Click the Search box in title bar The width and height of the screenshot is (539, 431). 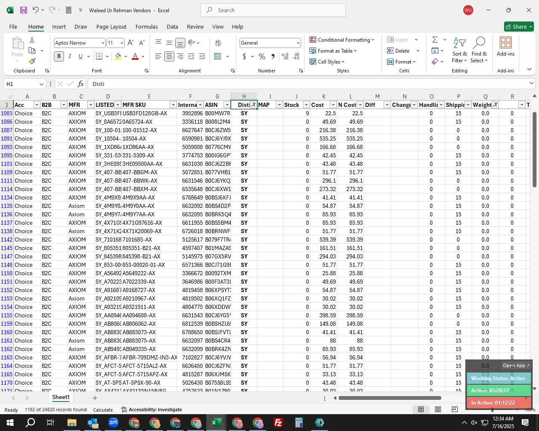[x=273, y=10]
